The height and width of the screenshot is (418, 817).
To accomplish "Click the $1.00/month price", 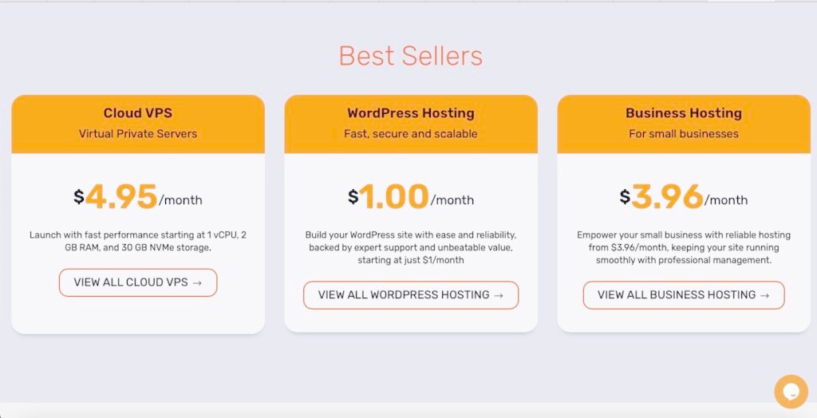I will 411,197.
